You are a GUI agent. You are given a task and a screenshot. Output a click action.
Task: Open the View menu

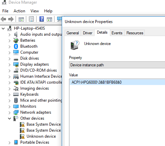(x=35, y=11)
